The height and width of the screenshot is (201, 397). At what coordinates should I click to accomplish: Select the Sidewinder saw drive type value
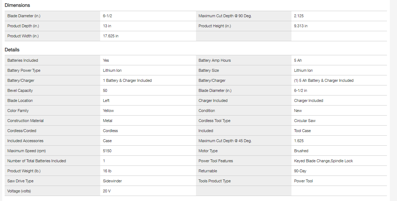(112, 181)
